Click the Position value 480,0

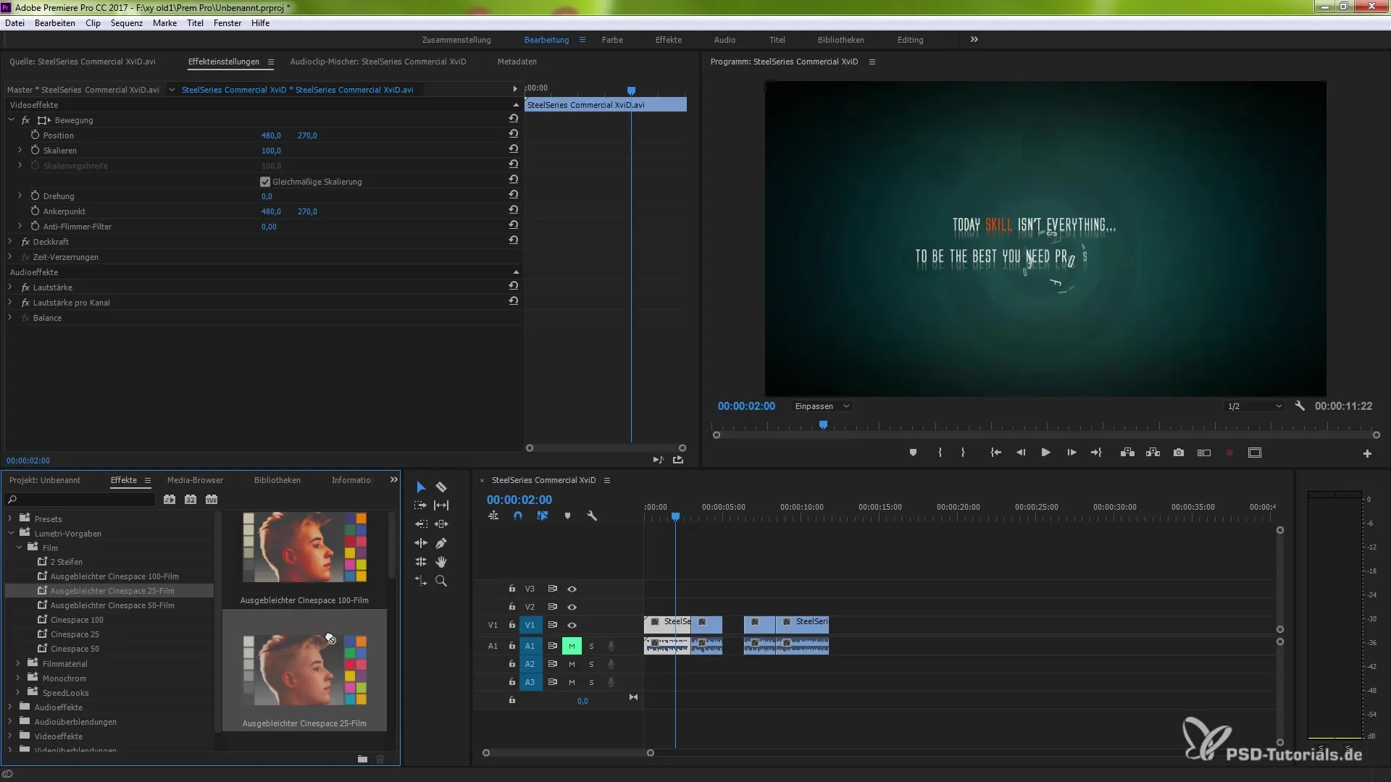click(271, 135)
